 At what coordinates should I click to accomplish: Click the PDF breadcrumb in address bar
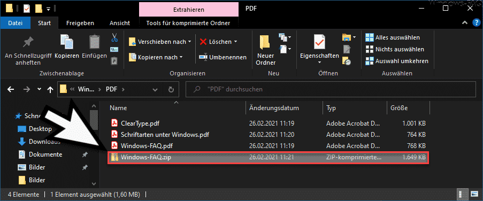tap(111, 90)
